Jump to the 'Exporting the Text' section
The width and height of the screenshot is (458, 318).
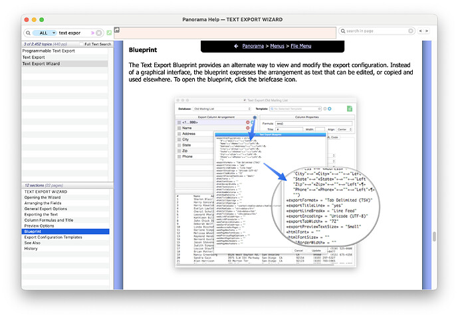tap(65, 214)
